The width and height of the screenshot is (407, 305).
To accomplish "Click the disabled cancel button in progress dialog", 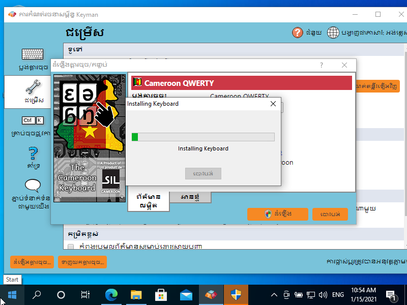I will pyautogui.click(x=203, y=173).
